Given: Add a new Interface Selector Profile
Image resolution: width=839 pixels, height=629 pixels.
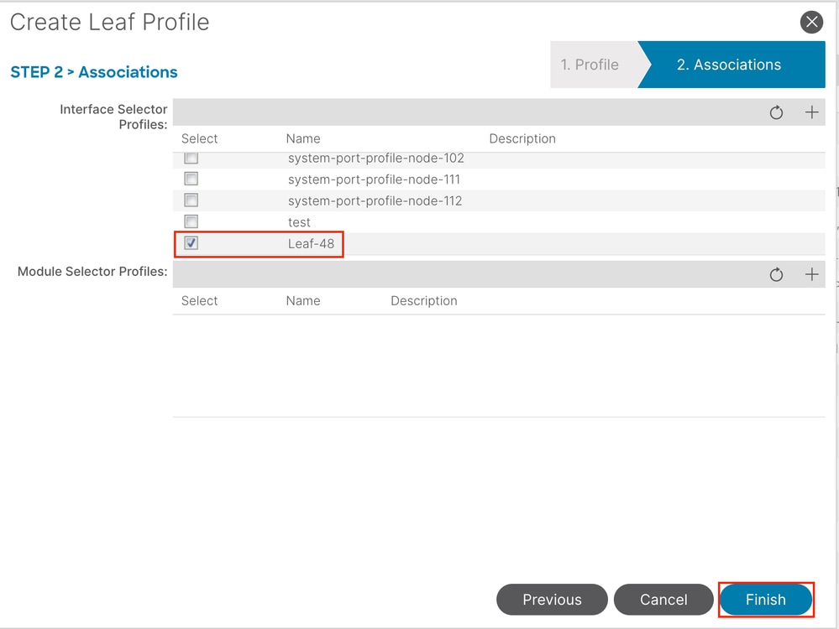Looking at the screenshot, I should pos(811,112).
